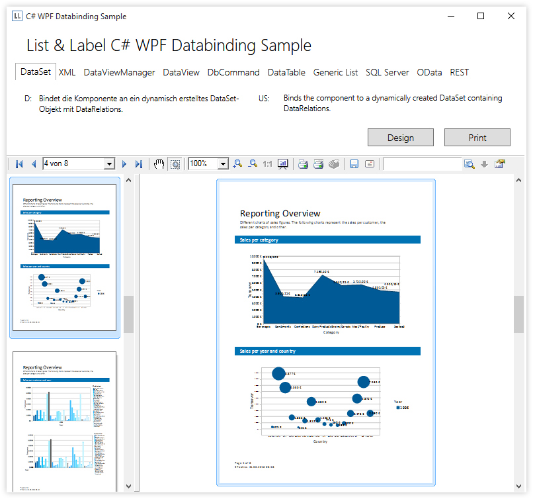Select the second page thumbnail with bar charts
This screenshot has height=499, width=533.
coord(65,421)
